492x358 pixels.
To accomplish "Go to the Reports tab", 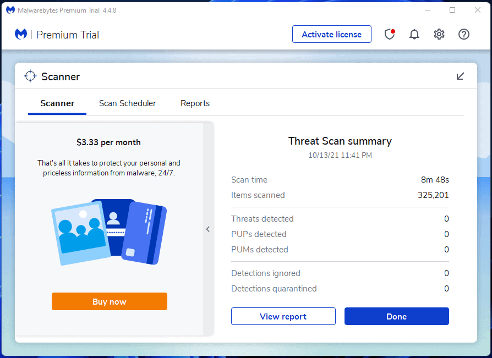I will tap(195, 103).
